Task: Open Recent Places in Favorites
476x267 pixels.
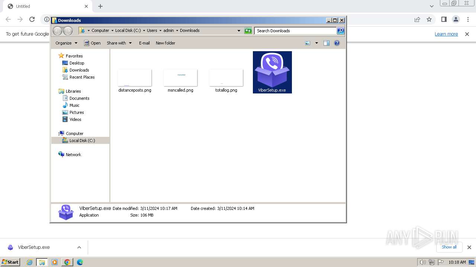Action: point(82,77)
